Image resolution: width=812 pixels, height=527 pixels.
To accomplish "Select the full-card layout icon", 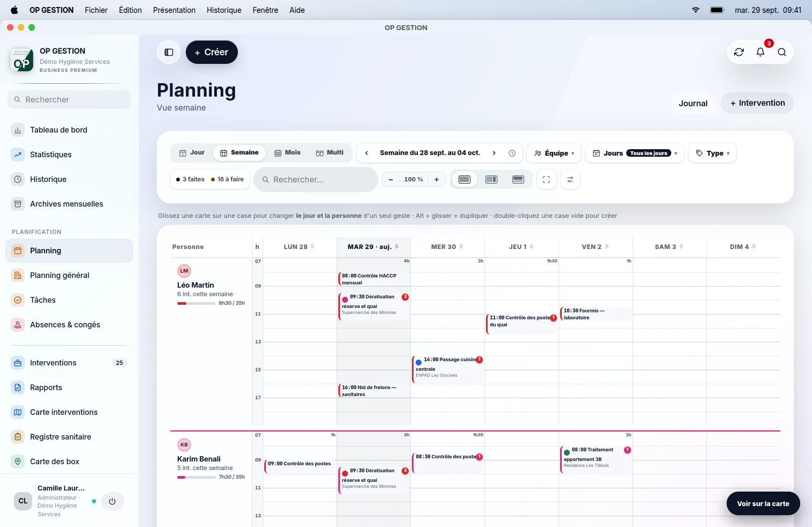I will tap(465, 180).
